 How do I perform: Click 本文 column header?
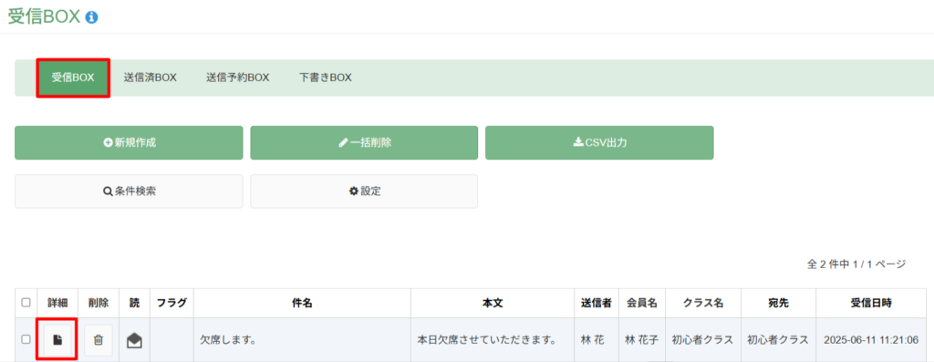493,303
